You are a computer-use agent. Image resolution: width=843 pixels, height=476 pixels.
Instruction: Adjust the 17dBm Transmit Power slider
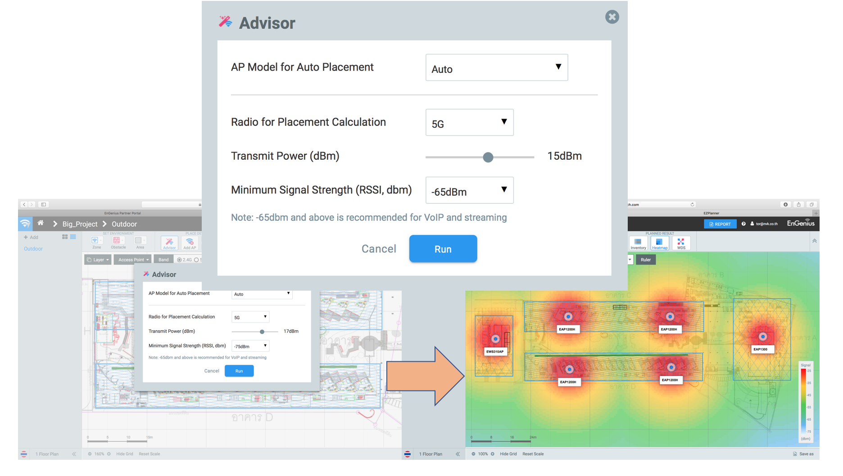click(262, 332)
